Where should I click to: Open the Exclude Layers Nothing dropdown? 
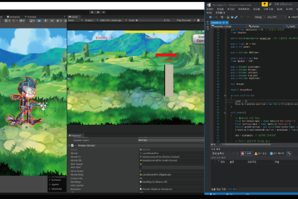[x=171, y=140]
